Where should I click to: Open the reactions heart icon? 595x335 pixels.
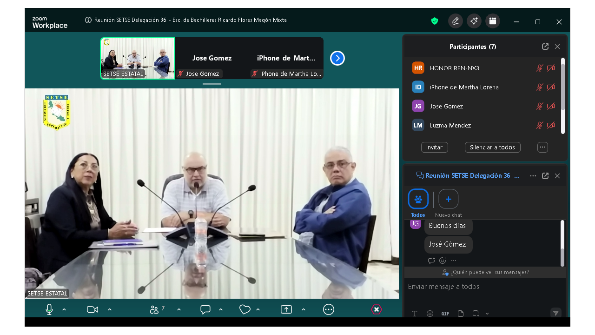[x=245, y=309]
